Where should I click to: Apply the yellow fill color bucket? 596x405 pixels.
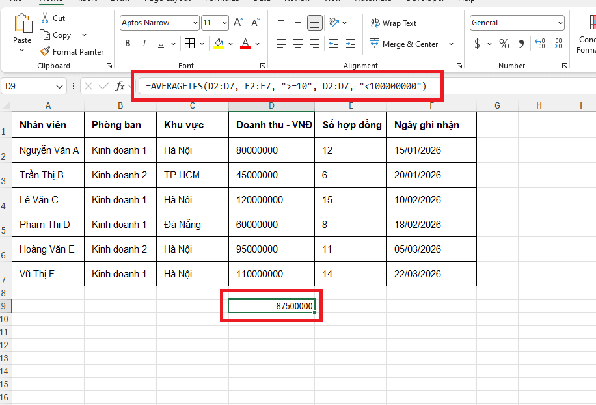pyautogui.click(x=219, y=44)
